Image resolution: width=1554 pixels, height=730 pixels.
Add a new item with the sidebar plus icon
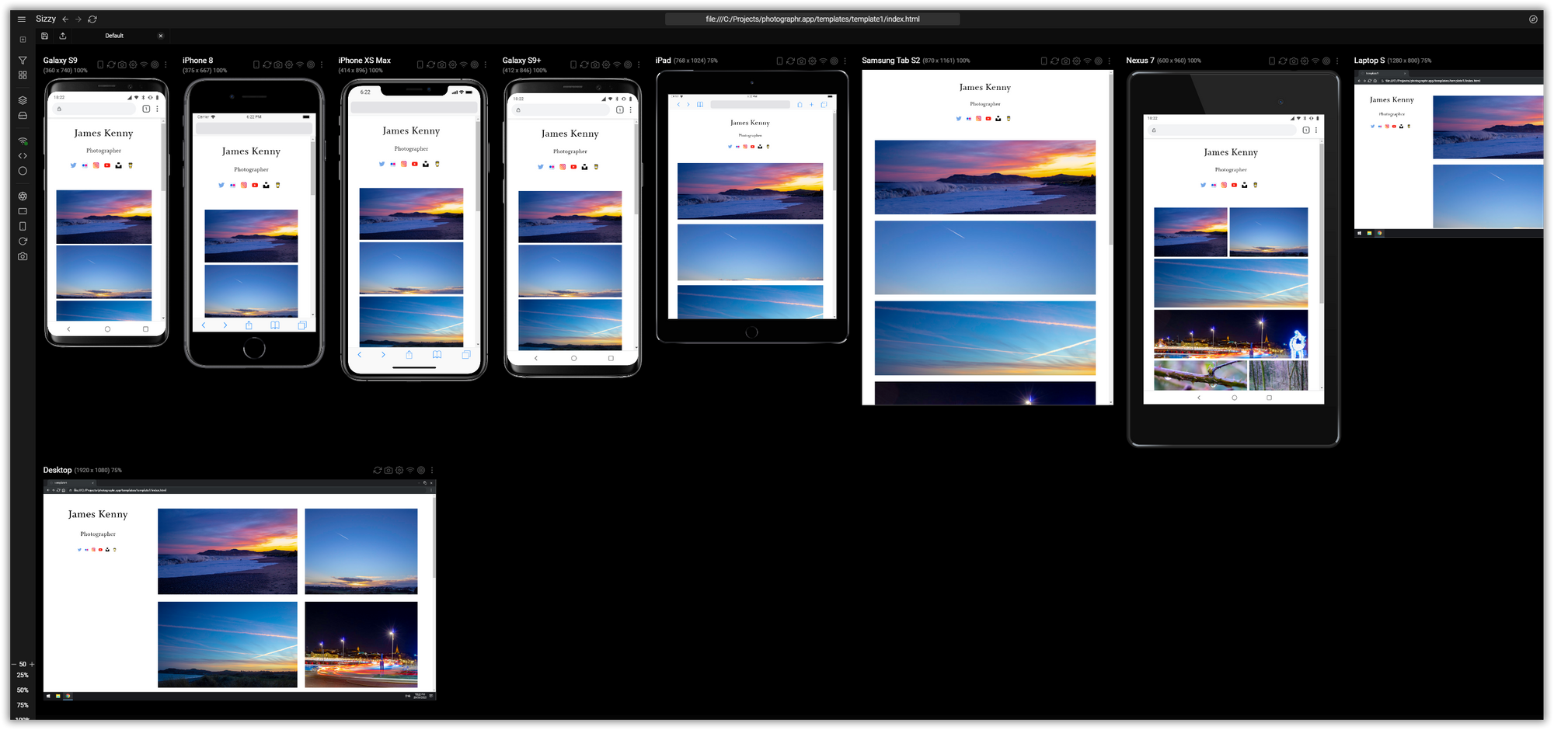point(23,40)
